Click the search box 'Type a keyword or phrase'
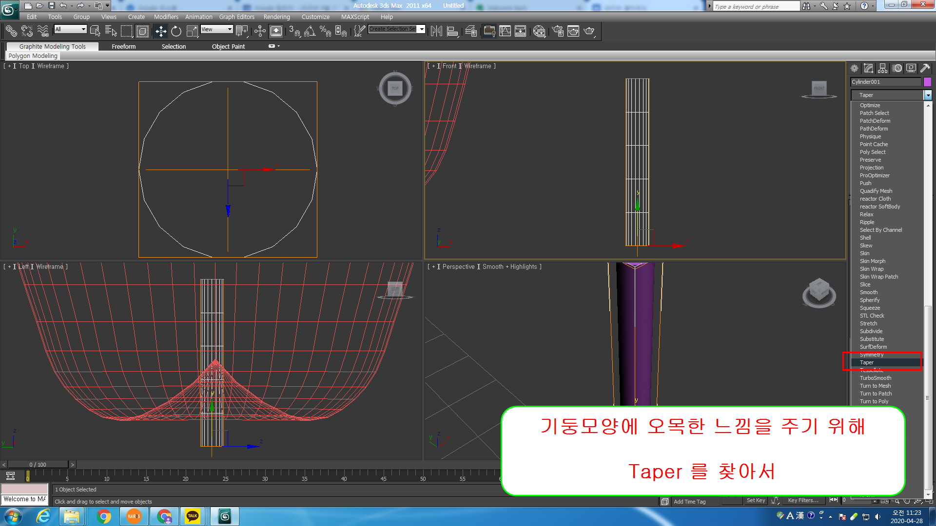Screen dimensions: 936x526 point(756,6)
